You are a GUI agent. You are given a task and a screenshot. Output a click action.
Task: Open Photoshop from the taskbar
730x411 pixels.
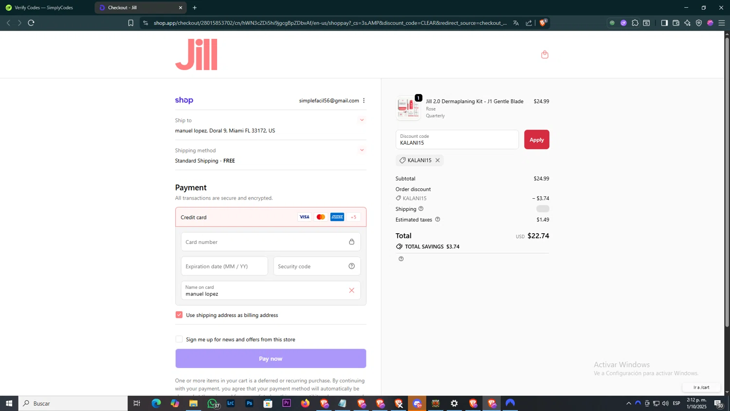[x=249, y=403]
